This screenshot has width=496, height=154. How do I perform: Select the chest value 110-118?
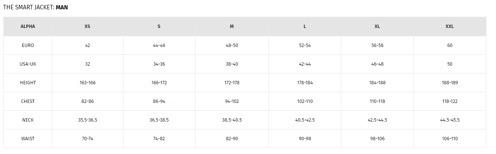click(377, 101)
